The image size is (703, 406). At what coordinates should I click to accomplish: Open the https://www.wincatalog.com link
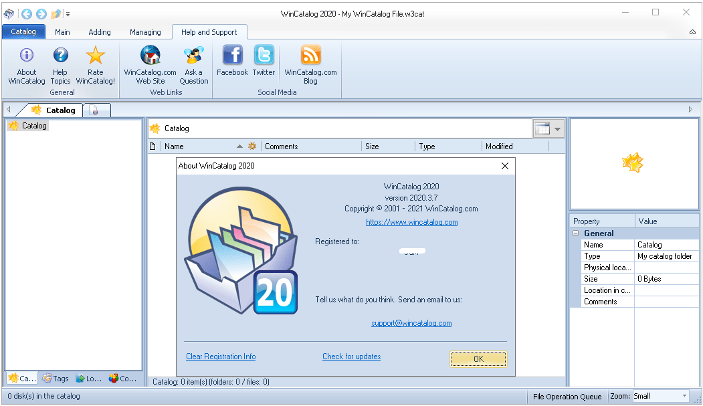coord(411,222)
